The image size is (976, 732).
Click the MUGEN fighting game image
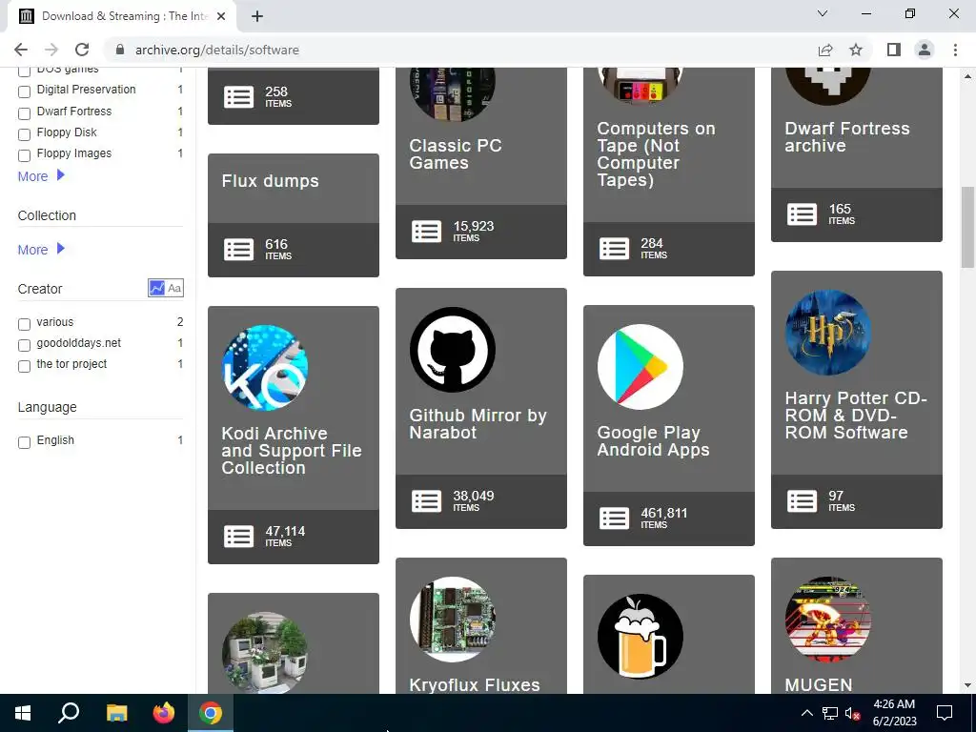click(x=828, y=620)
